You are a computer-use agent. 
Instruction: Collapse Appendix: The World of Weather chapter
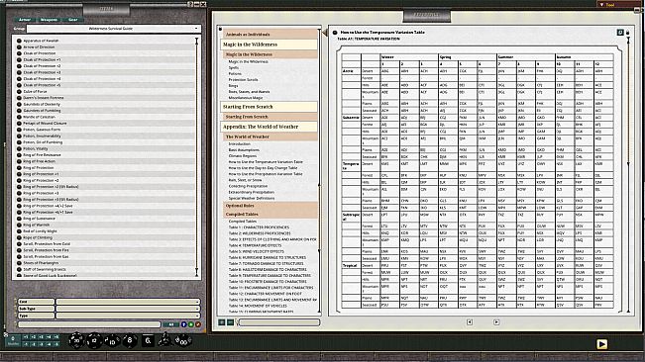[269, 127]
